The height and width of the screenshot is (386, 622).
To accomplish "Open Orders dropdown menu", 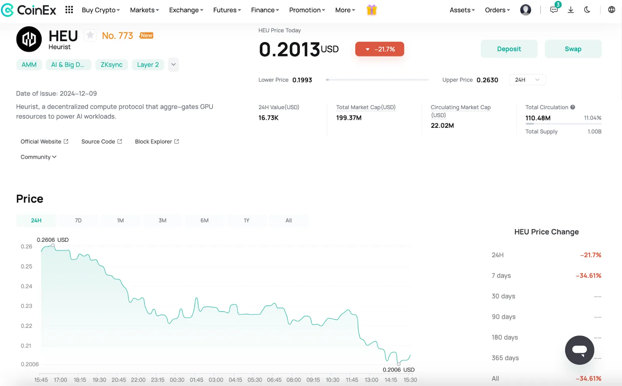I will [497, 10].
